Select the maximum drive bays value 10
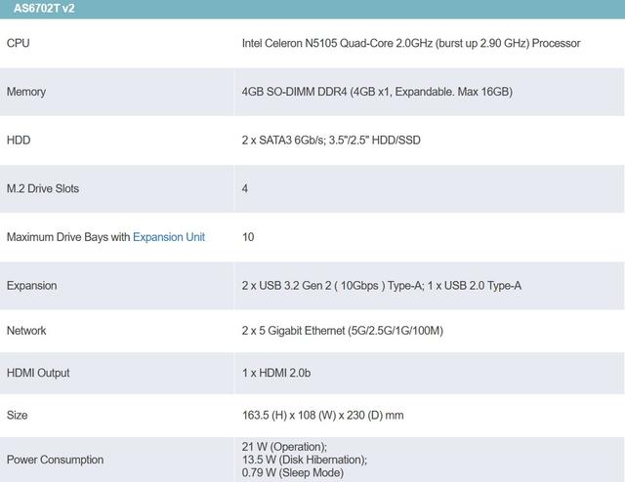This screenshot has height=482, width=625. click(248, 237)
